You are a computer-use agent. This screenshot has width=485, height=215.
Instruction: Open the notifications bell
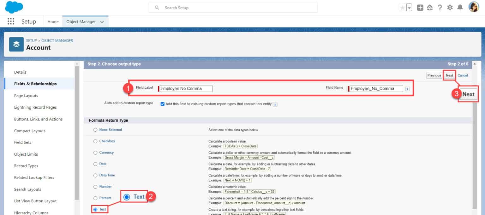coord(460,7)
